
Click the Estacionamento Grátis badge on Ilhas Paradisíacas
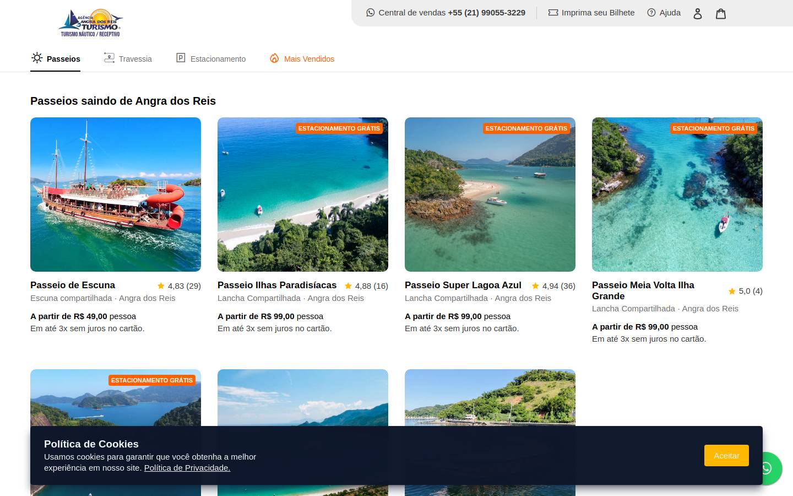click(339, 128)
